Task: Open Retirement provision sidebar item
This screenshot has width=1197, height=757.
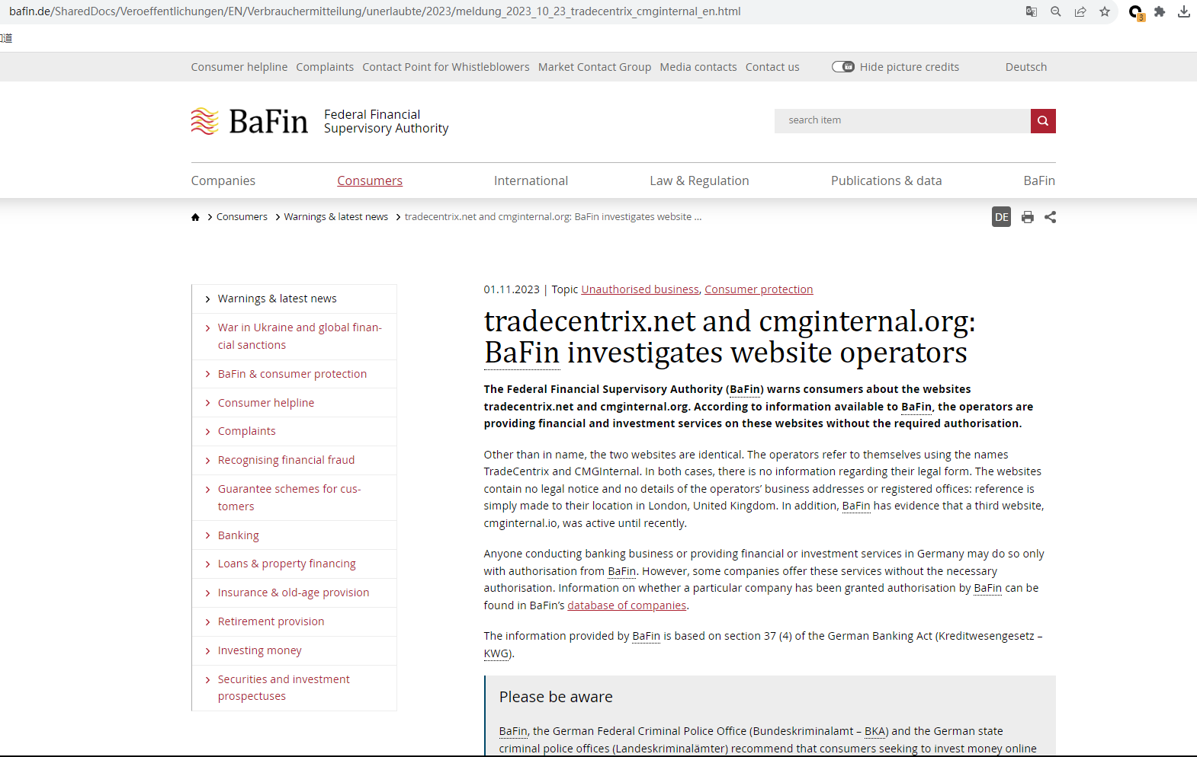Action: tap(294, 621)
